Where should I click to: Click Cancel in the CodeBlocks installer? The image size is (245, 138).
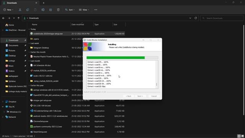(154, 96)
